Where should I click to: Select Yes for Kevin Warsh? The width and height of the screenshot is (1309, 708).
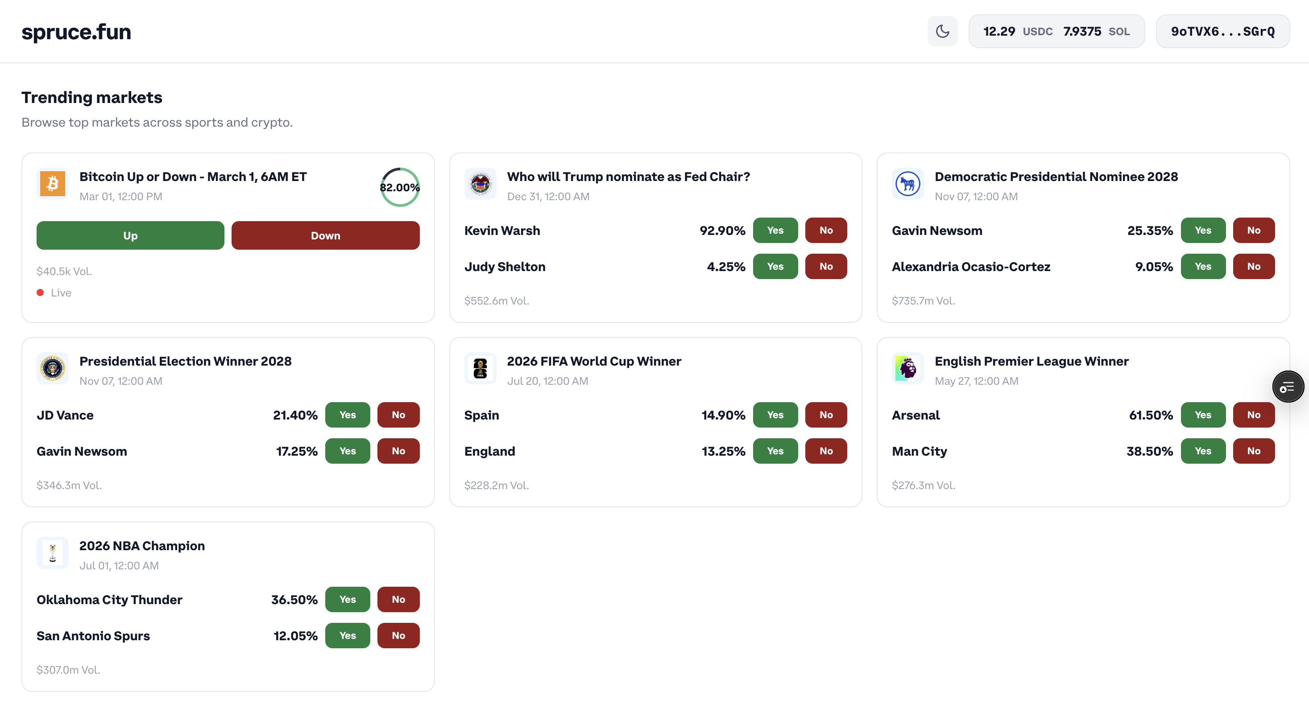click(775, 231)
